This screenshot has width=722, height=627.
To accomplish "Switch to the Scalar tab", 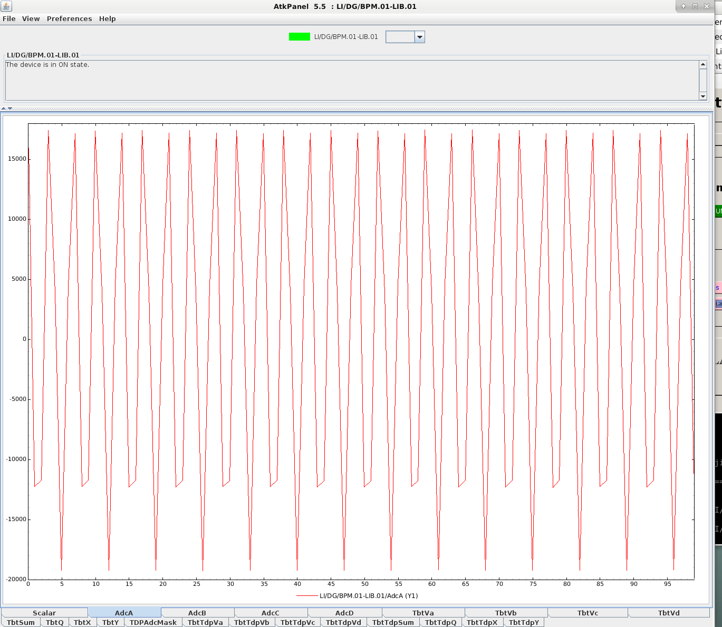I will click(x=44, y=613).
